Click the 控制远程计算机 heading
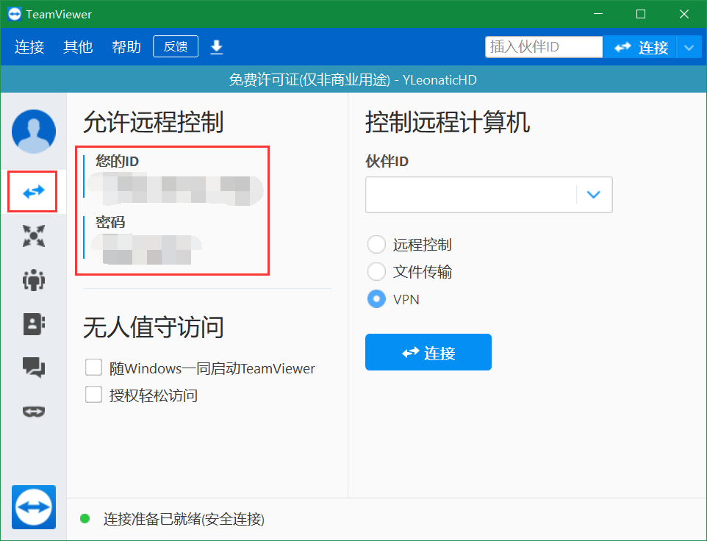Image resolution: width=707 pixels, height=541 pixels. [x=448, y=122]
